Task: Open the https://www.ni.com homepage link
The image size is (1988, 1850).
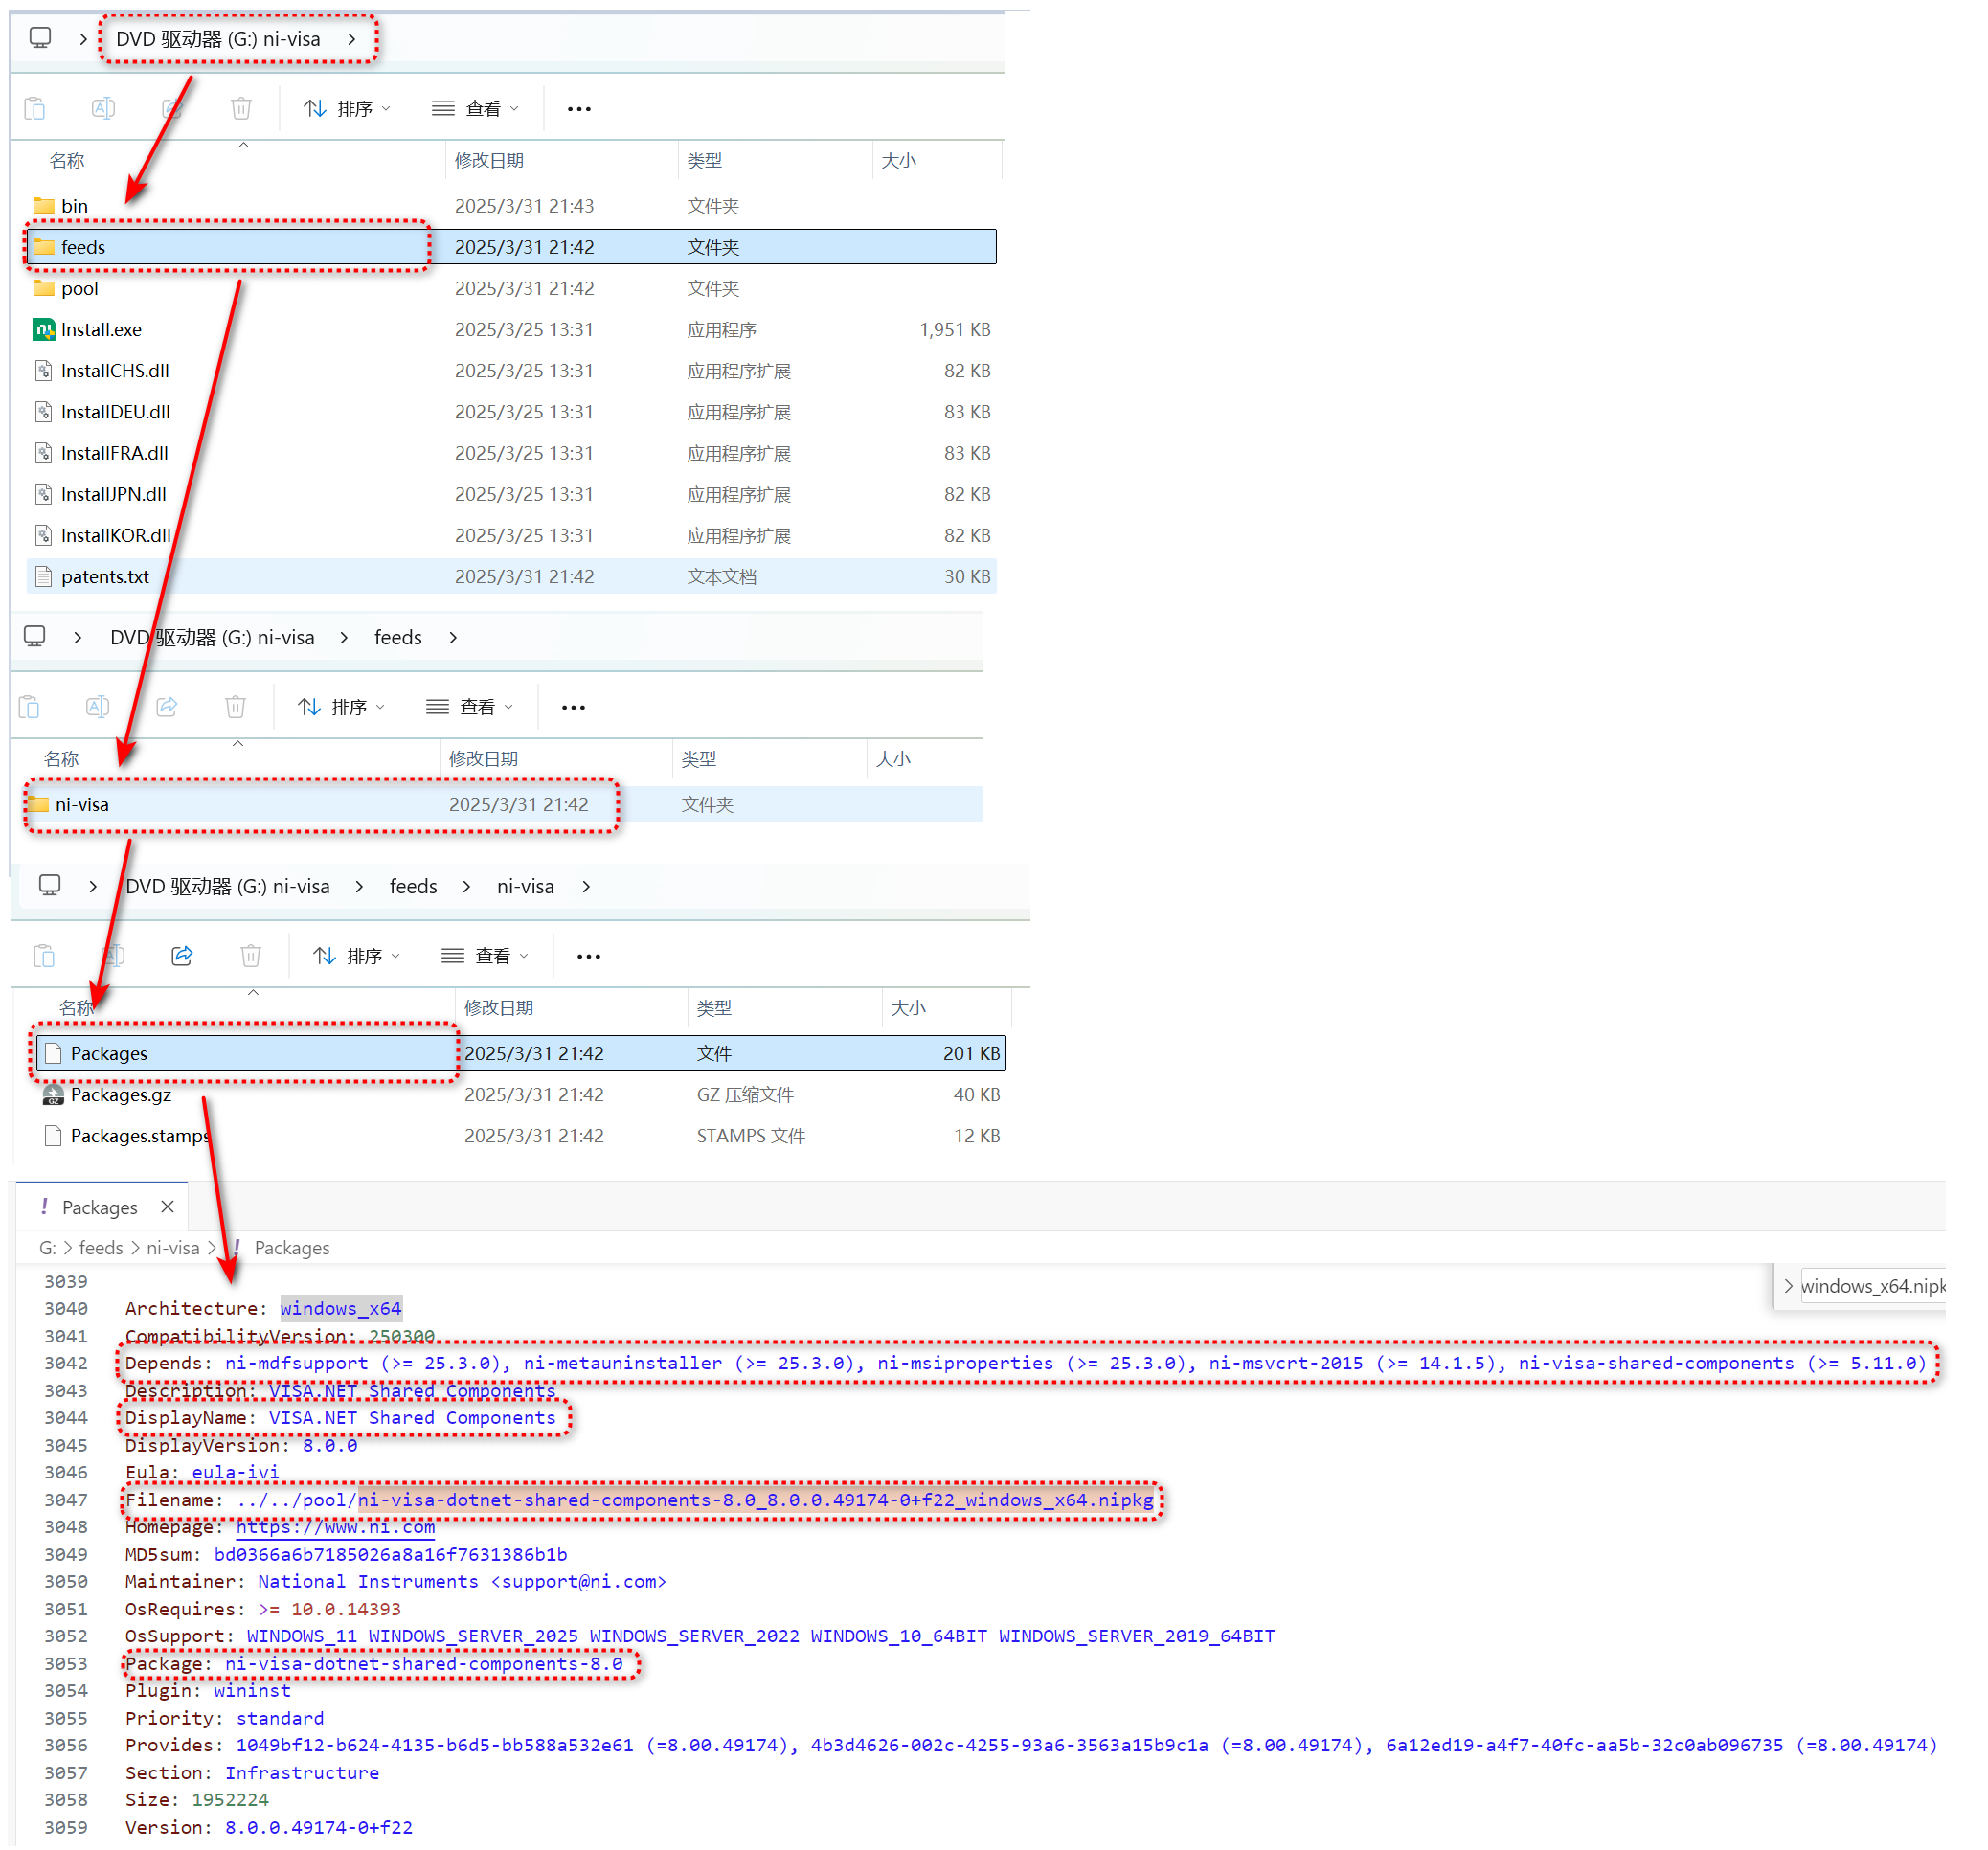Action: (336, 1527)
